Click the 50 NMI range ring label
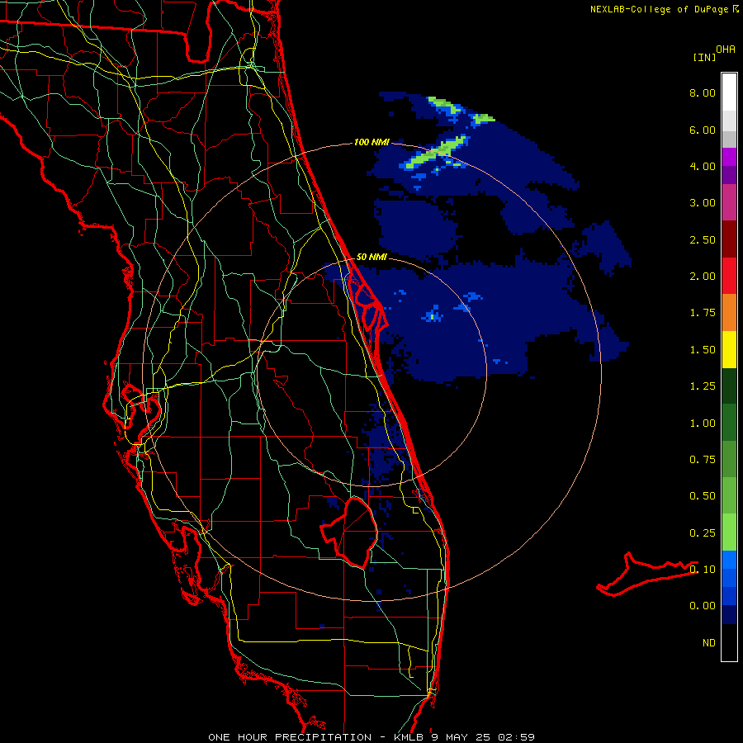 point(371,257)
